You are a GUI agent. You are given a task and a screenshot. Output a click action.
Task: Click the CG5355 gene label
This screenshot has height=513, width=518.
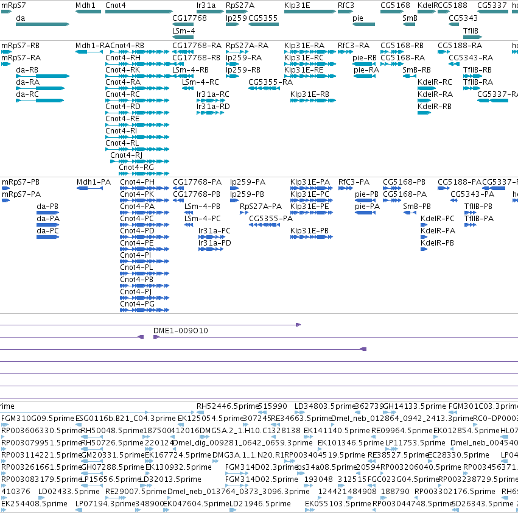tap(263, 18)
